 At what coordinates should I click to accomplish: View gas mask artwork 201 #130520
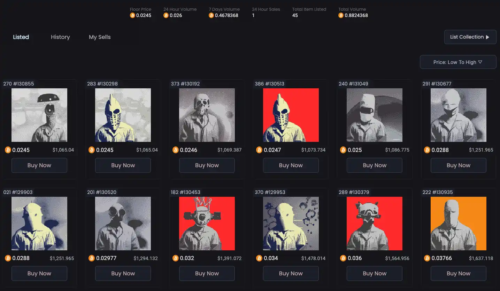coord(123,224)
